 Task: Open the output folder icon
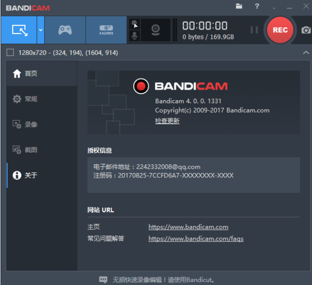(x=239, y=7)
